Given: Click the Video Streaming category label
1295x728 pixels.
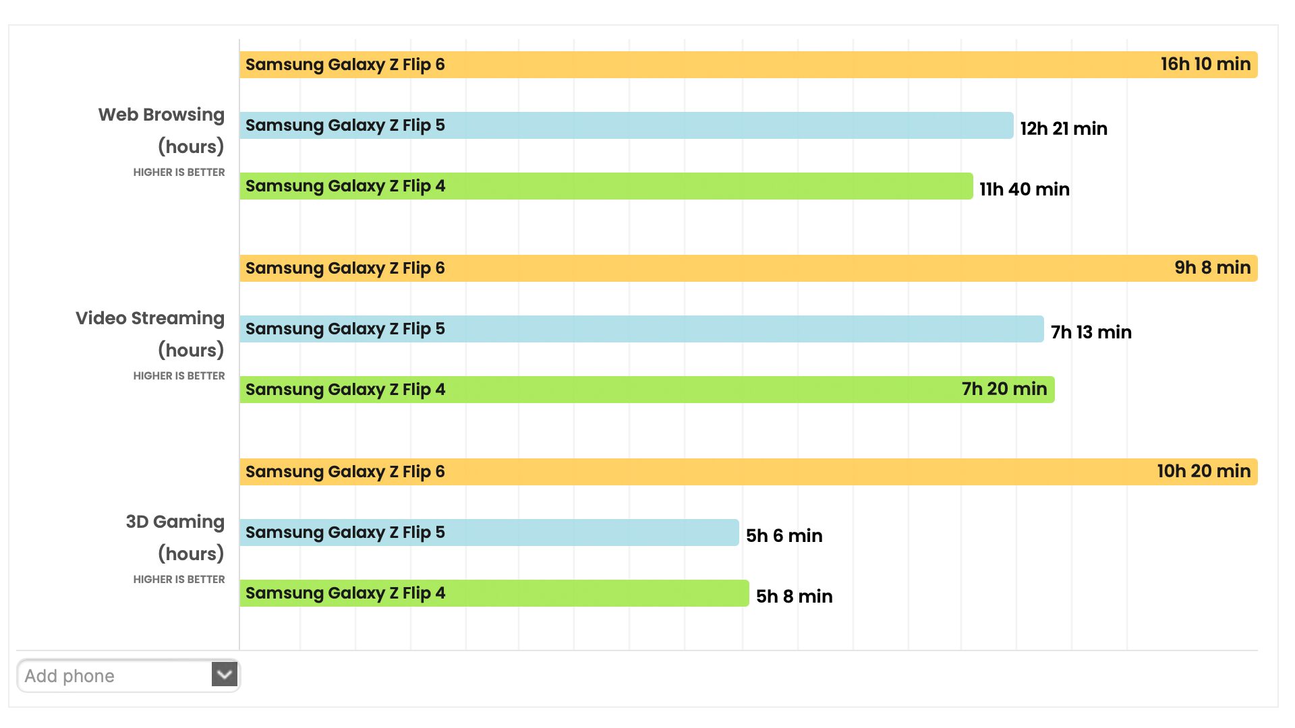Looking at the screenshot, I should click(x=150, y=319).
